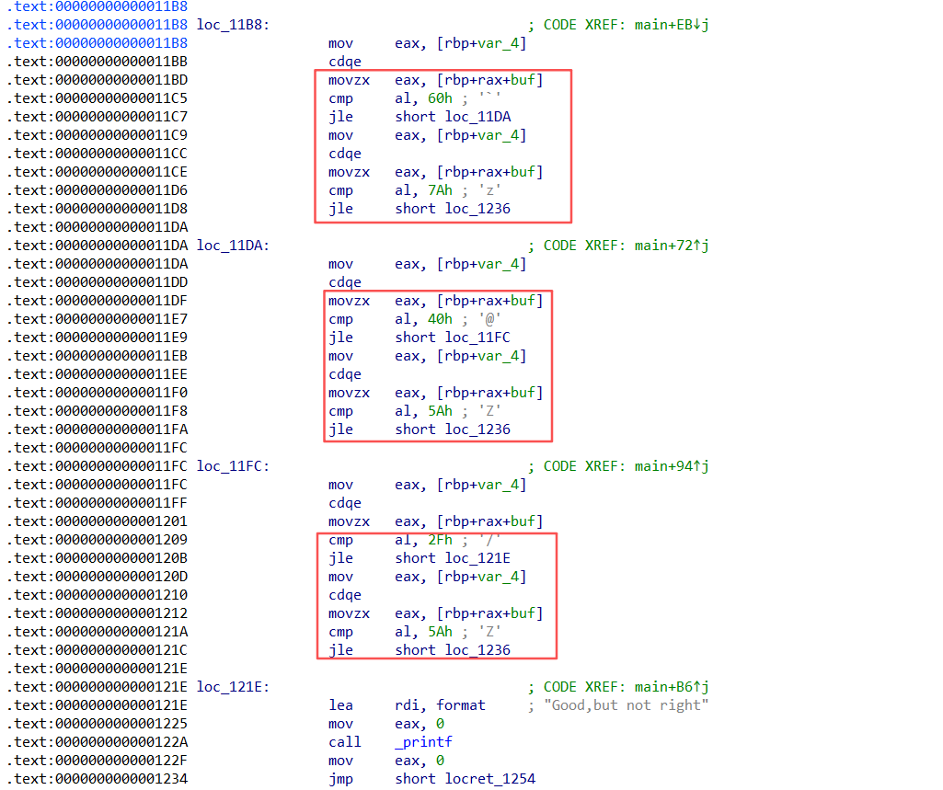Viewport: 943px width, 790px height.
Task: Click loc_1236 jump target at address 11D8
Action: [x=477, y=209]
